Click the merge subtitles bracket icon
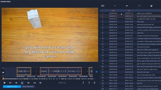The width and height of the screenshot is (161, 90). pos(139,6)
